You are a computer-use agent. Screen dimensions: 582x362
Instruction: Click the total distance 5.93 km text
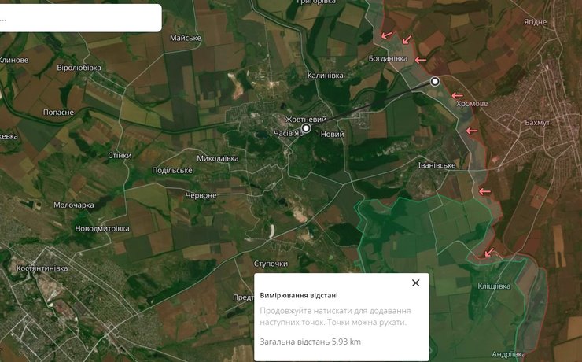pos(311,342)
